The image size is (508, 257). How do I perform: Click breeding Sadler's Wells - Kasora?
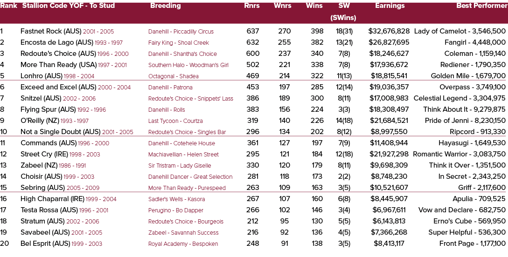tap(177, 199)
